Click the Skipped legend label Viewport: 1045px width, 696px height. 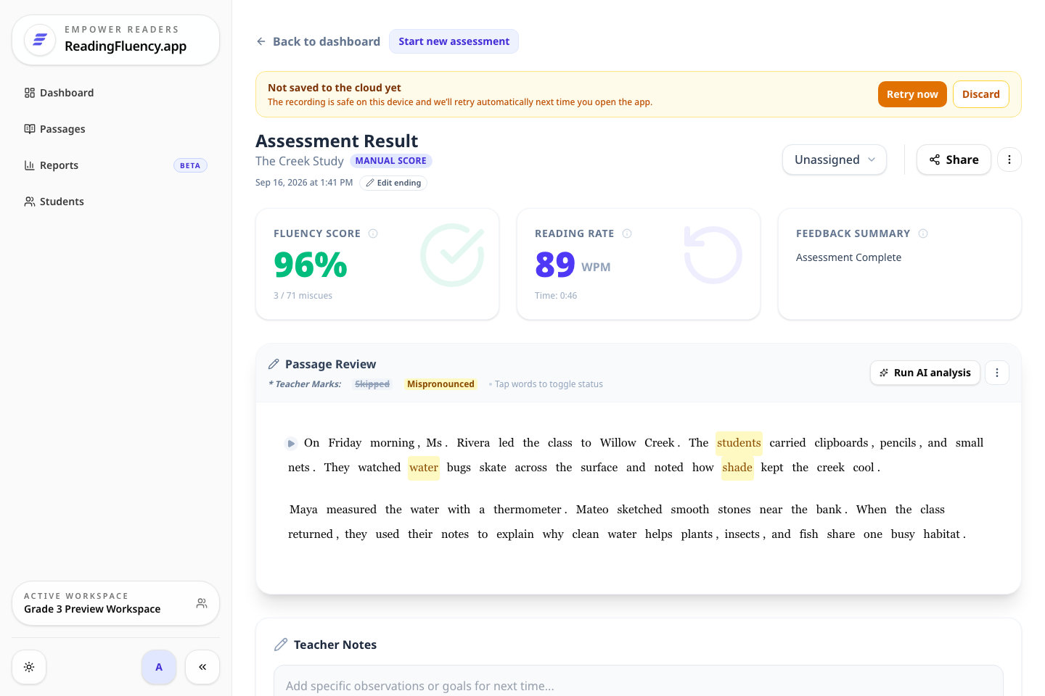click(x=372, y=384)
